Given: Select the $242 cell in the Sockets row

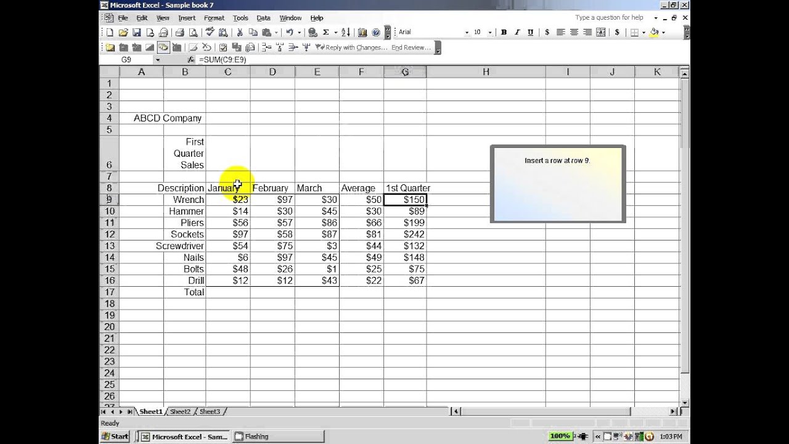Looking at the screenshot, I should coord(405,234).
